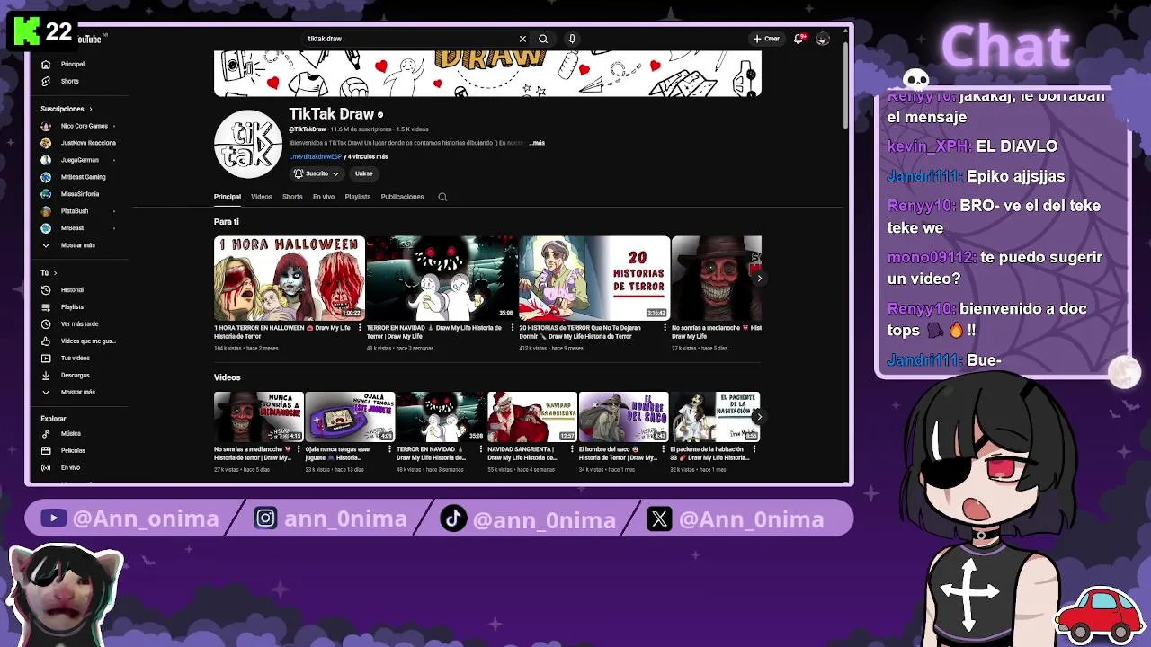Image resolution: width=1151 pixels, height=647 pixels.
Task: Open Nico Core Games channel avatar
Action: (46, 126)
